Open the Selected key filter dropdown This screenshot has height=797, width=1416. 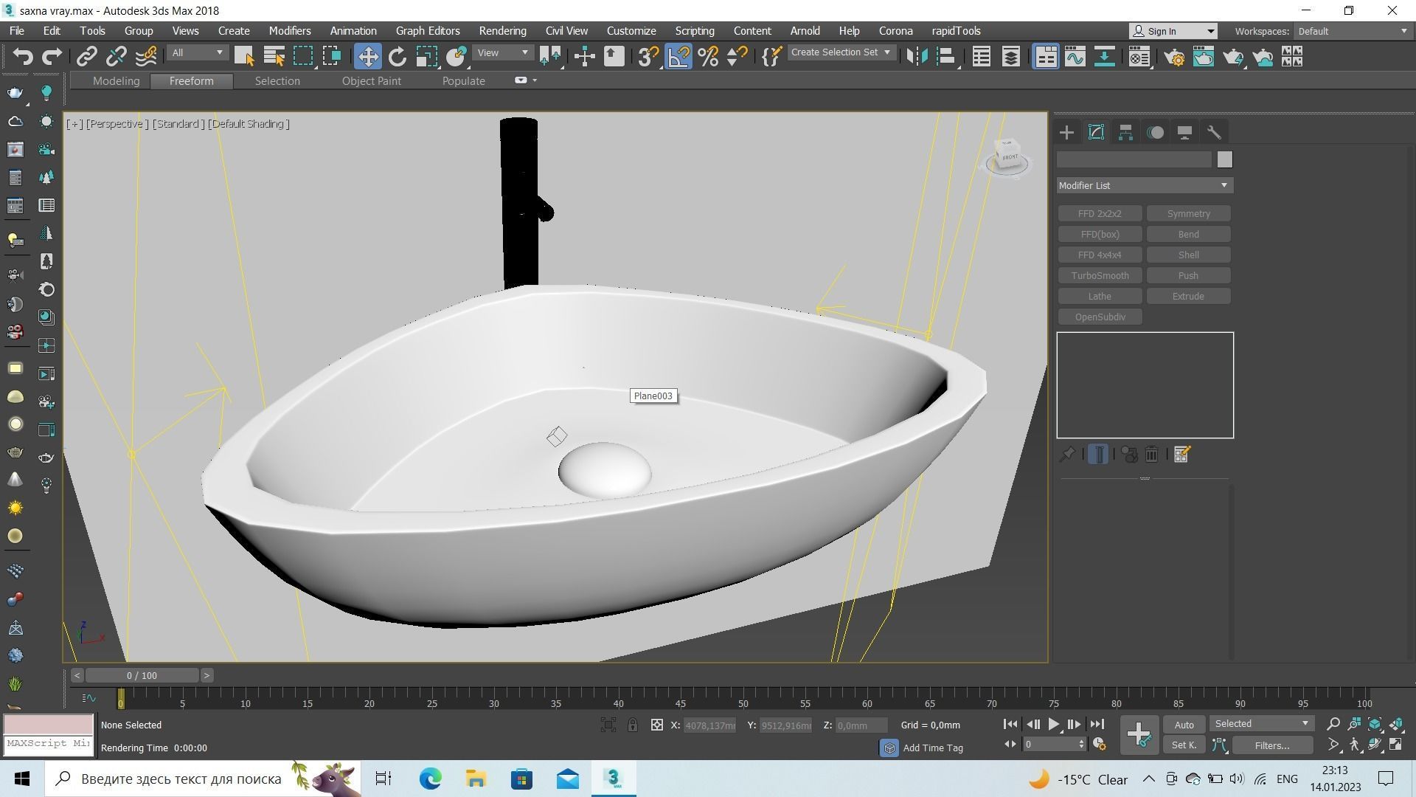pyautogui.click(x=1262, y=724)
